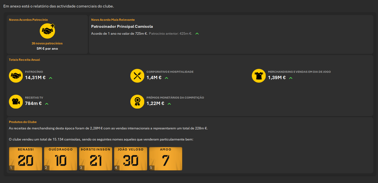Click the Prémios Monetários rosette icon

[137, 102]
